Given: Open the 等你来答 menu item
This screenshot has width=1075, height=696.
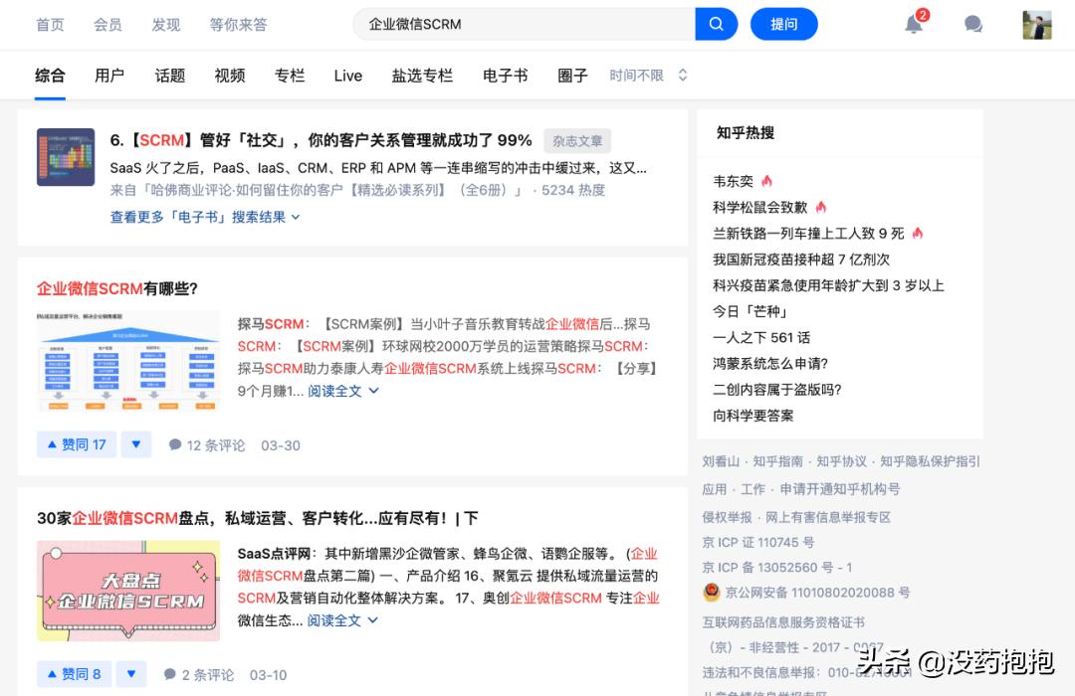Looking at the screenshot, I should click(x=238, y=24).
